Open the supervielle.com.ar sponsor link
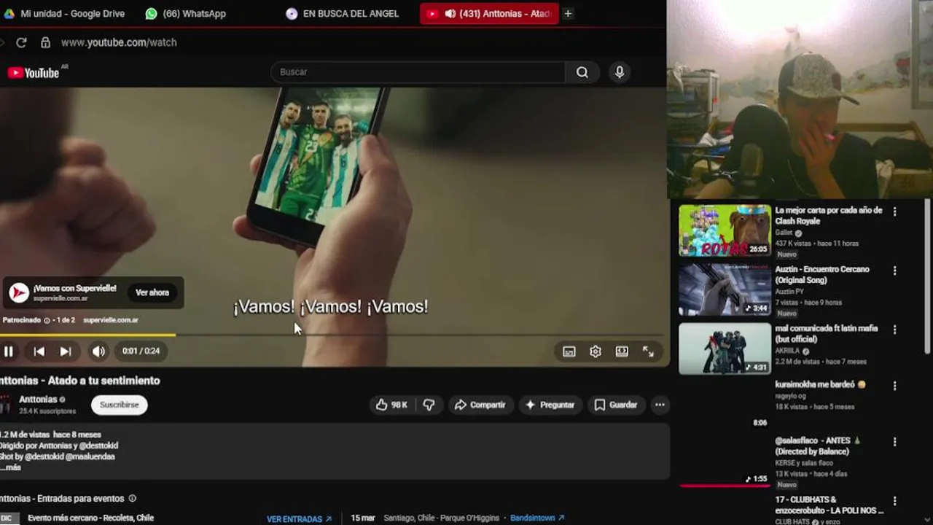Image resolution: width=933 pixels, height=525 pixels. click(111, 320)
